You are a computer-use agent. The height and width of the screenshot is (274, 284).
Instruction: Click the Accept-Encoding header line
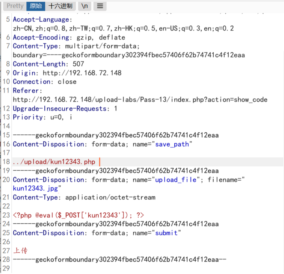69,37
